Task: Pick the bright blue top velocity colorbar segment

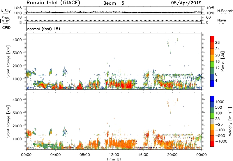Action: tap(212, 99)
